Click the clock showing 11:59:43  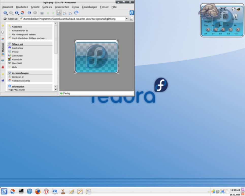[x=235, y=190]
